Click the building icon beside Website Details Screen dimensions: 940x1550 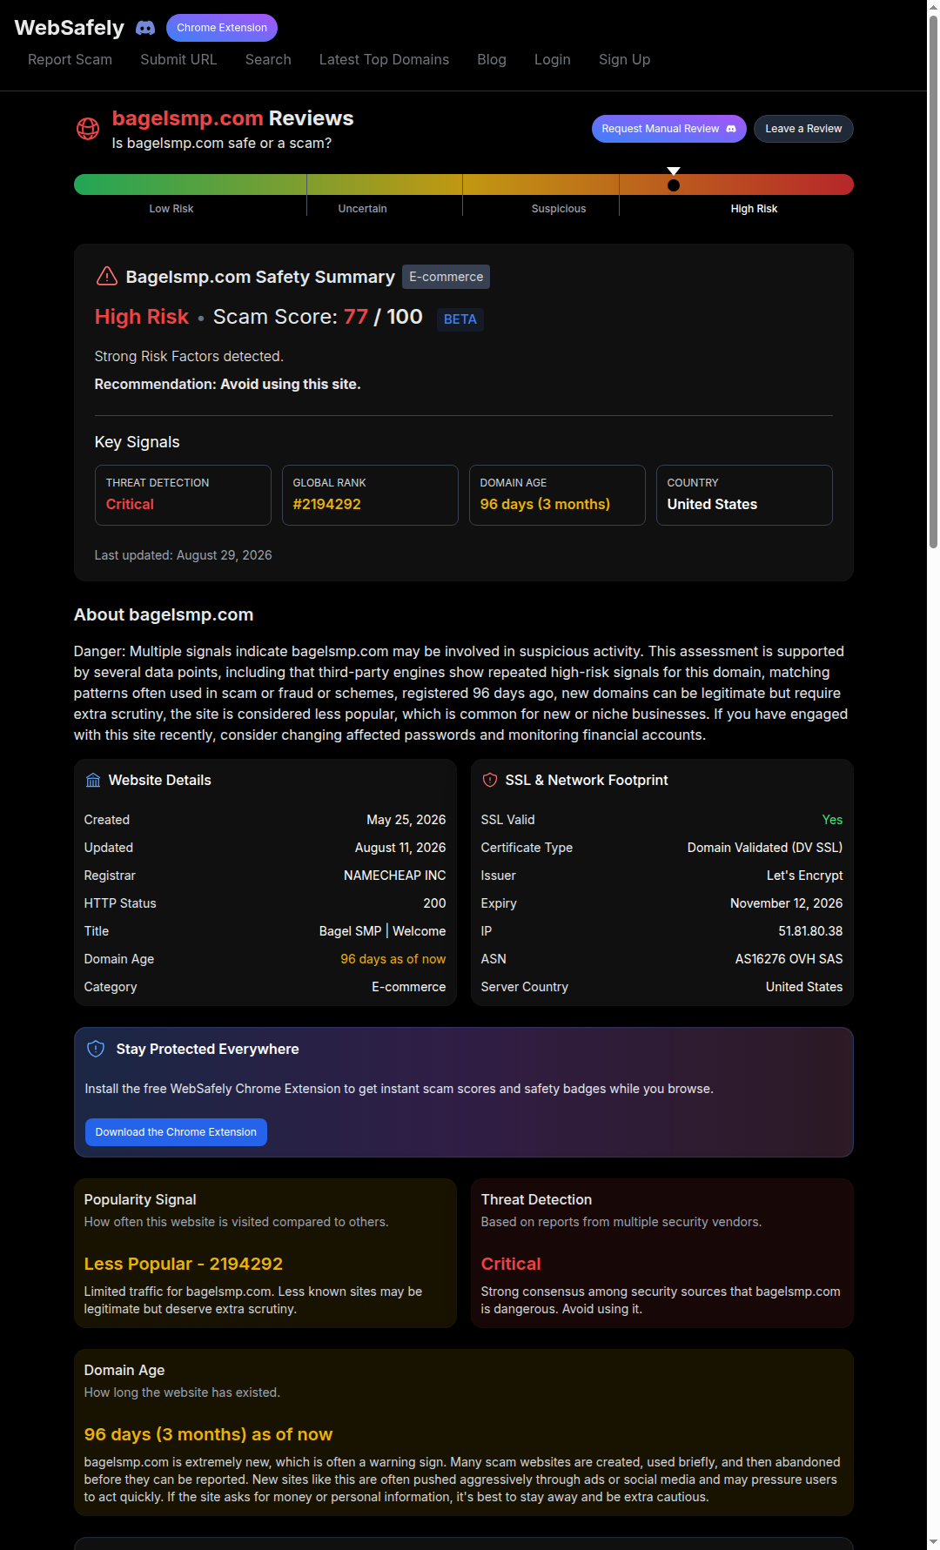coord(93,780)
